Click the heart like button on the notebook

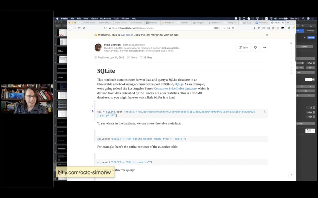[x=255, y=48]
